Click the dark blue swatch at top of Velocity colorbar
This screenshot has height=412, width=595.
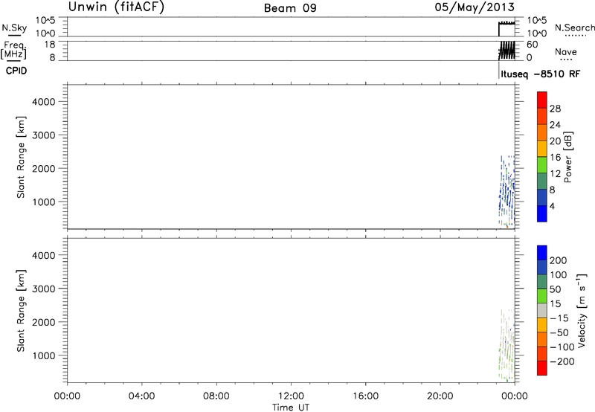(542, 253)
